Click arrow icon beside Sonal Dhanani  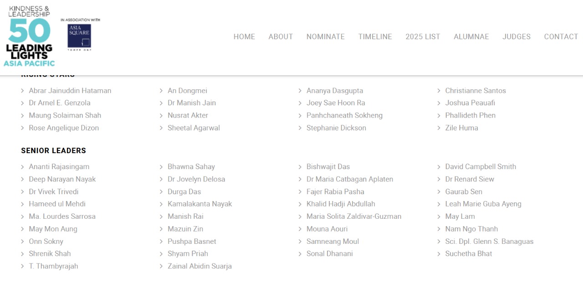(300, 254)
